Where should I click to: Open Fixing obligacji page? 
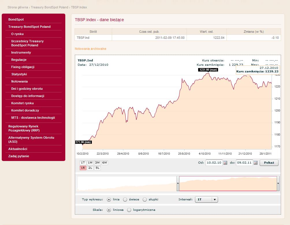[23, 67]
